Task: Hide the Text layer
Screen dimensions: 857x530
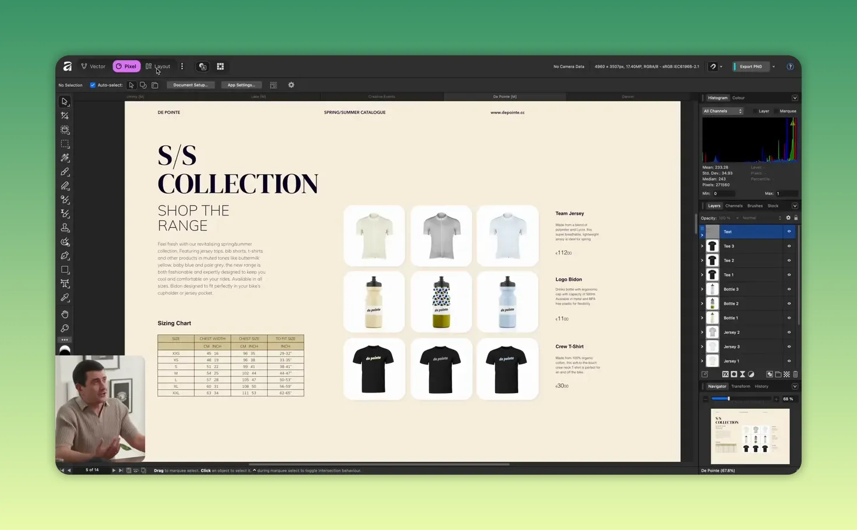Action: 789,232
